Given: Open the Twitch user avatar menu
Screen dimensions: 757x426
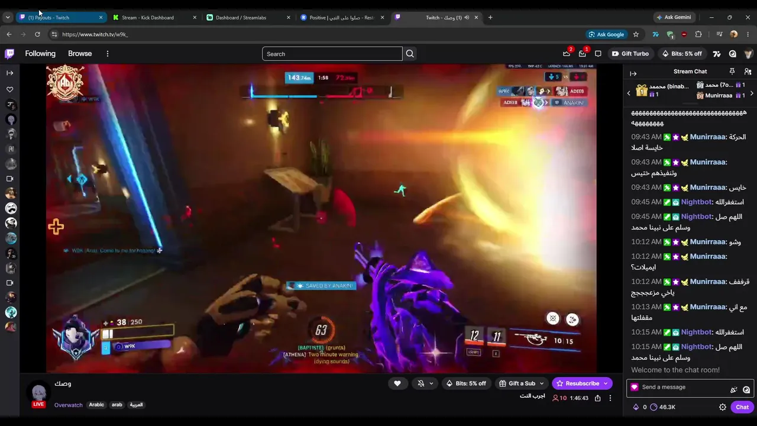Looking at the screenshot, I should tap(748, 54).
